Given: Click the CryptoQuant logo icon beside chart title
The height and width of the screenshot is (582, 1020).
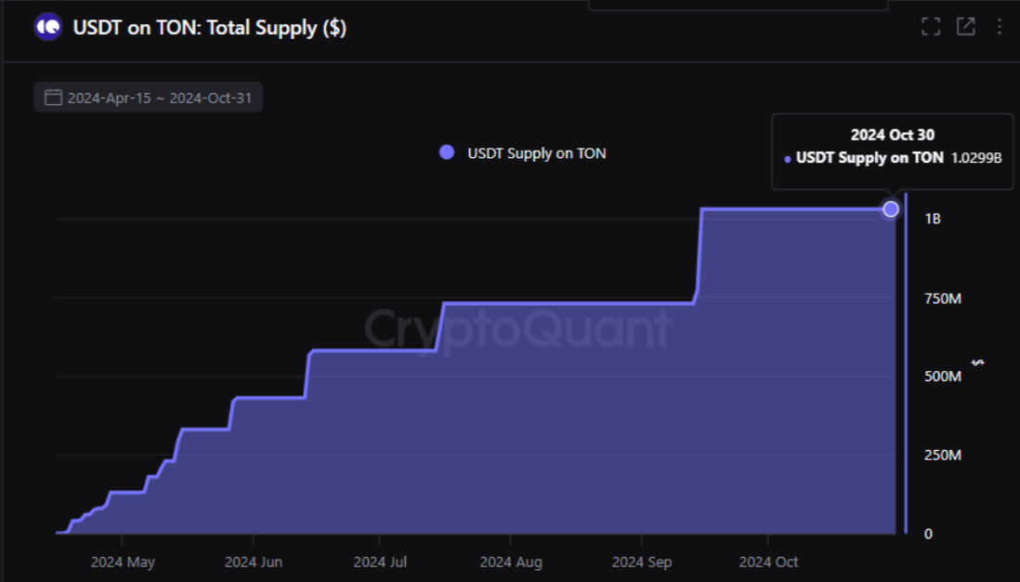Looking at the screenshot, I should [x=47, y=27].
